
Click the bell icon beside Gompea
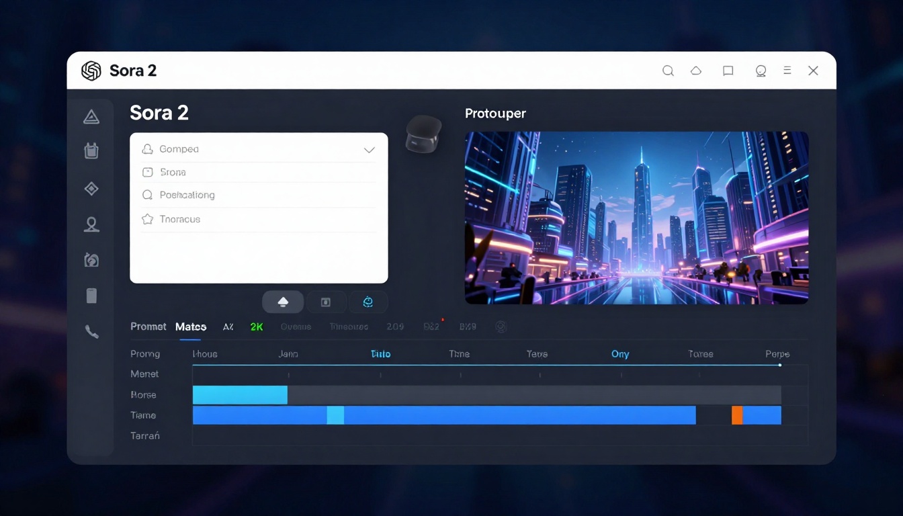pos(148,149)
